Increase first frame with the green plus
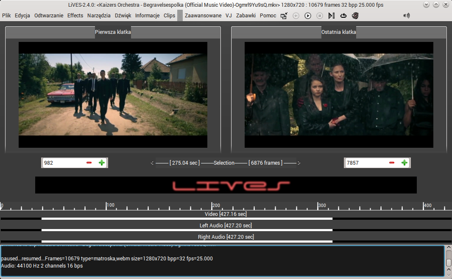The width and height of the screenshot is (452, 279). [x=102, y=163]
